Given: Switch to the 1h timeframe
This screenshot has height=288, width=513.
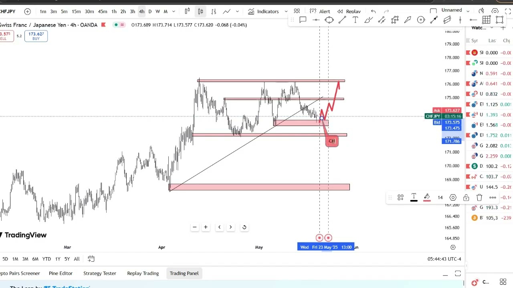Looking at the screenshot, I should (x=114, y=12).
